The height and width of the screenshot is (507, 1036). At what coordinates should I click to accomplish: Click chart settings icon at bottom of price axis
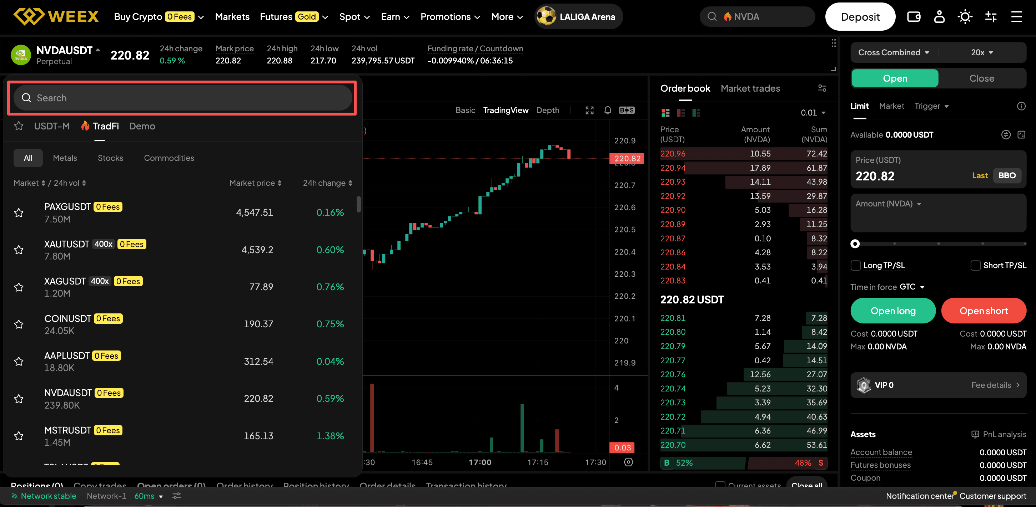(x=628, y=462)
